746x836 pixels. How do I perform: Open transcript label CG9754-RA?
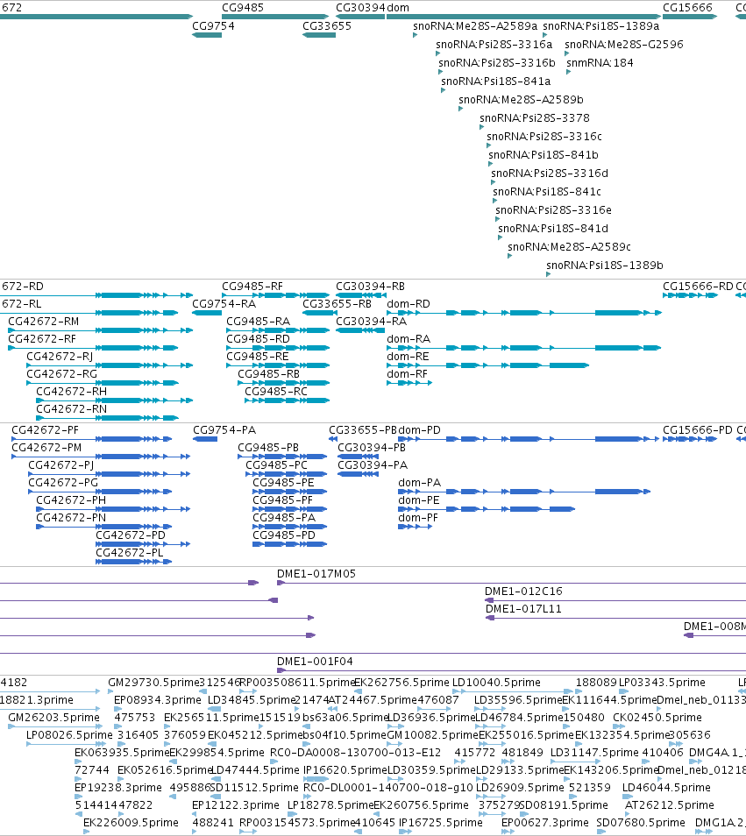coord(224,304)
